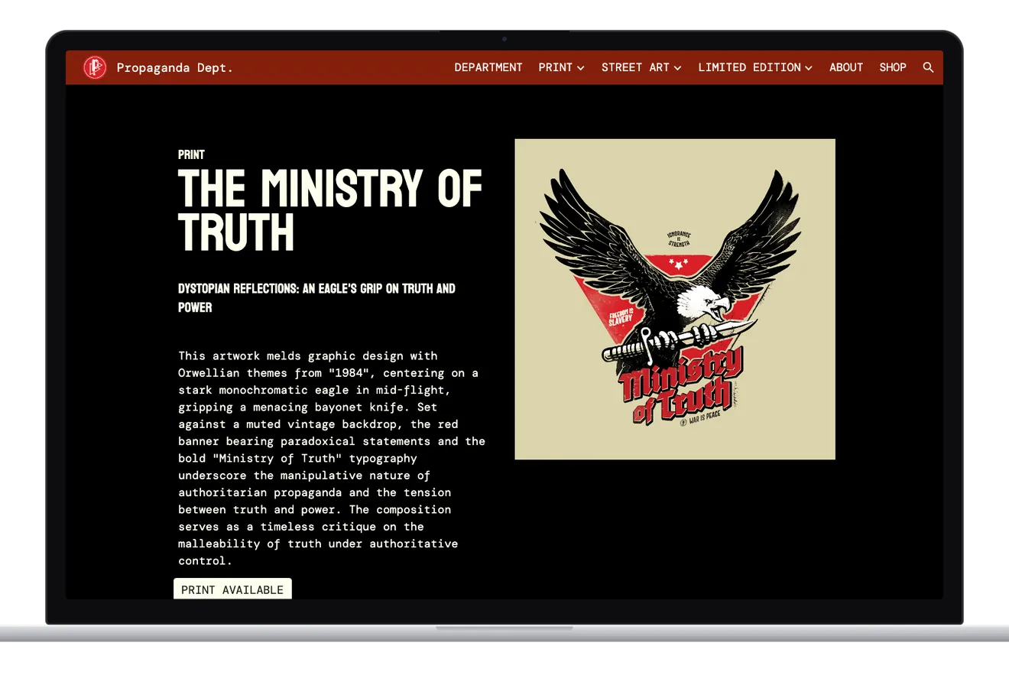The image size is (1009, 688).
Task: Select THE MINISTRY OF TRUTH heading
Action: [330, 211]
